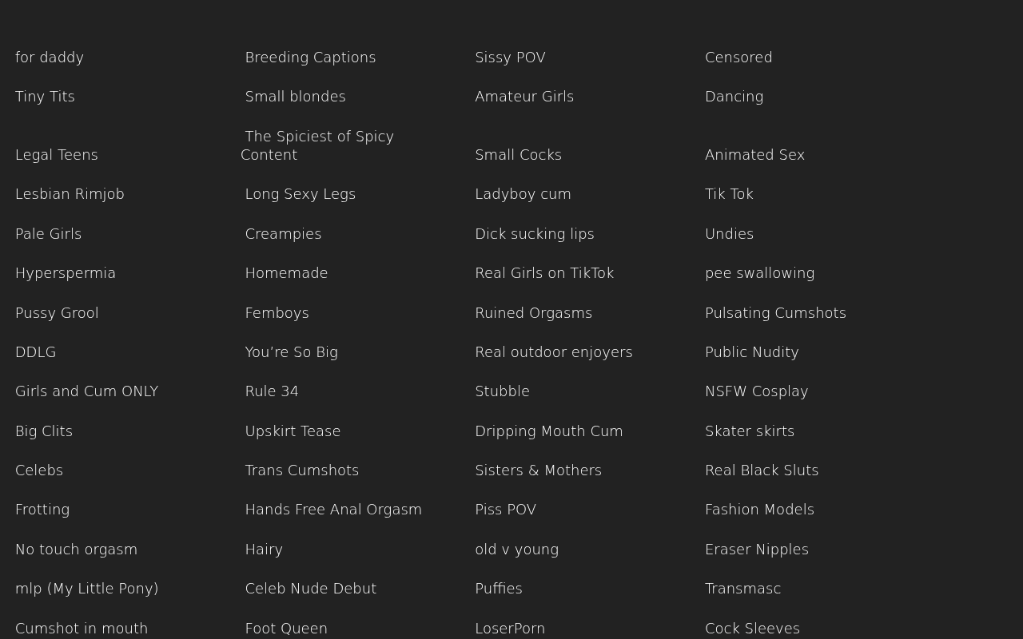Go to the Rule 34 category
Image resolution: width=1023 pixels, height=639 pixels.
point(272,391)
